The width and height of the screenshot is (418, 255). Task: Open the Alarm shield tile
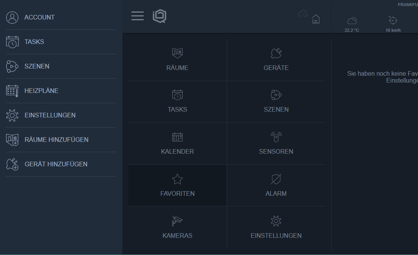tap(276, 185)
